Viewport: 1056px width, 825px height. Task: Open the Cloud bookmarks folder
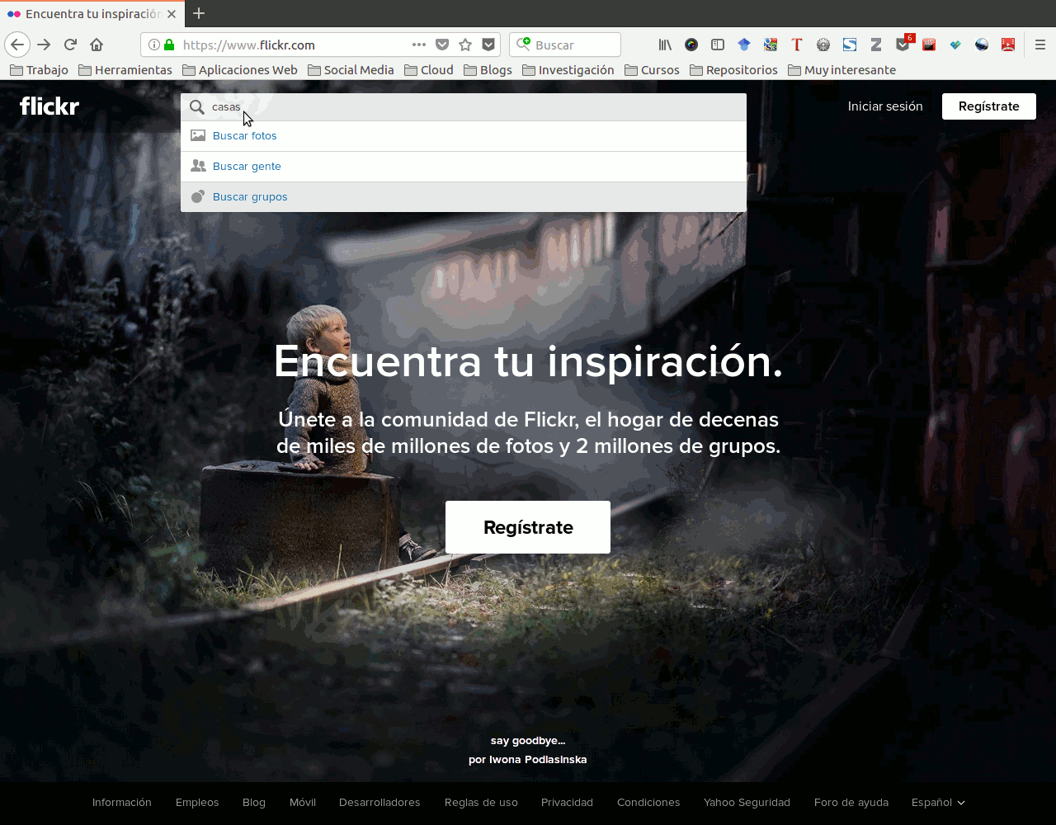click(x=429, y=70)
